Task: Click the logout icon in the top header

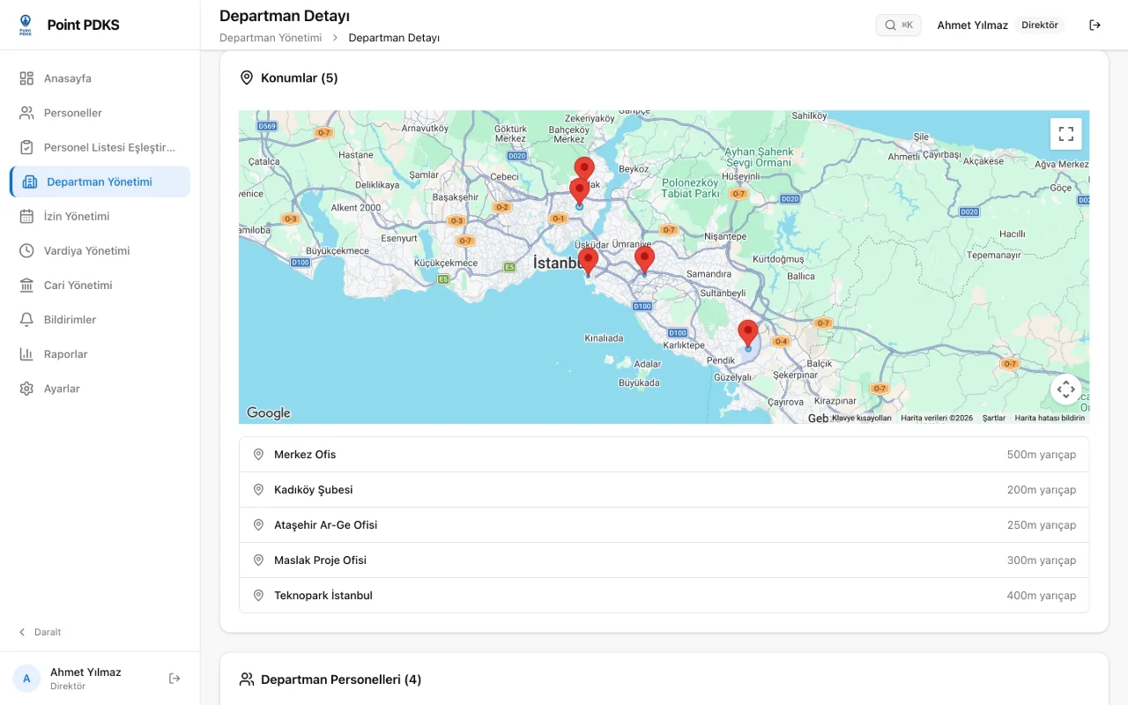Action: pos(1095,25)
